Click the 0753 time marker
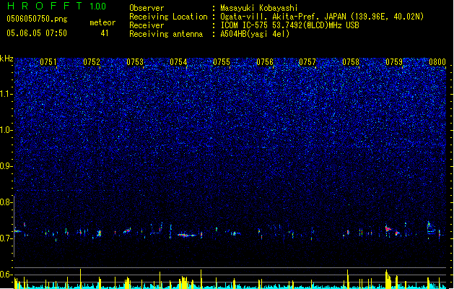The height and width of the screenshot is (289, 454). (135, 62)
